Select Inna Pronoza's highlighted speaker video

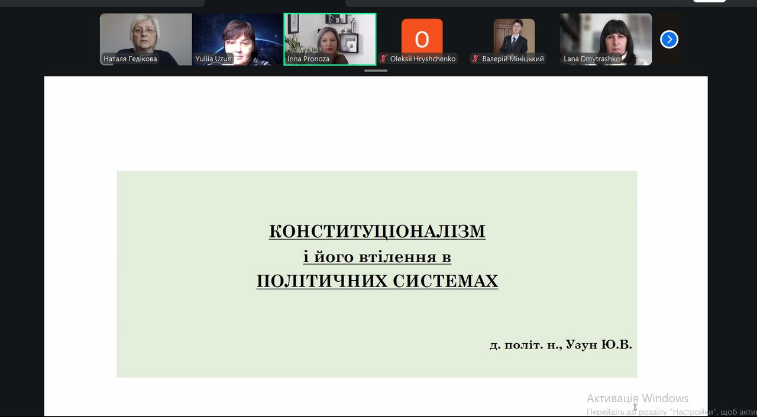(329, 35)
